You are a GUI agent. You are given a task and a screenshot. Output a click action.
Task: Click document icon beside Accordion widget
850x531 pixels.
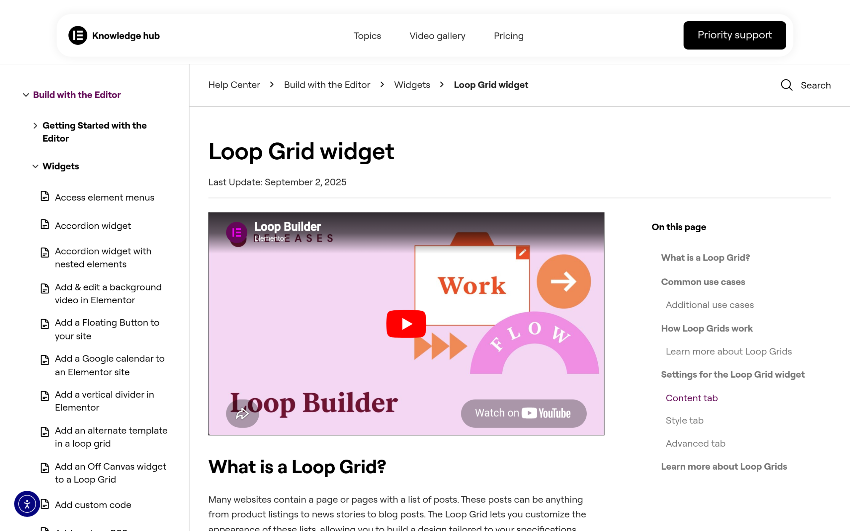pyautogui.click(x=44, y=224)
